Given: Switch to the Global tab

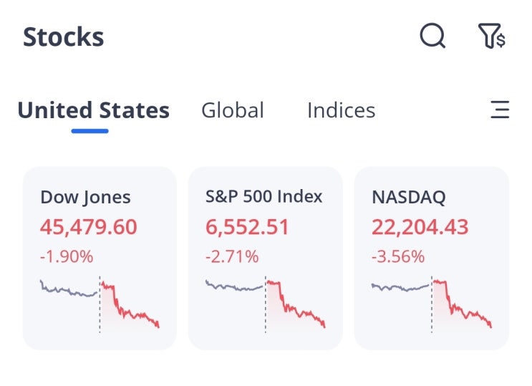Looking at the screenshot, I should point(233,110).
